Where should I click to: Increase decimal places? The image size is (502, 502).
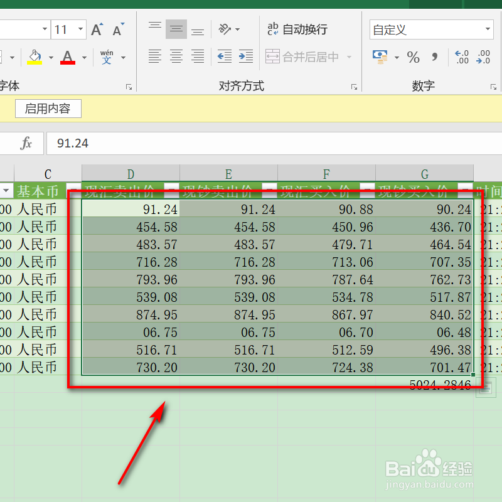462,57
